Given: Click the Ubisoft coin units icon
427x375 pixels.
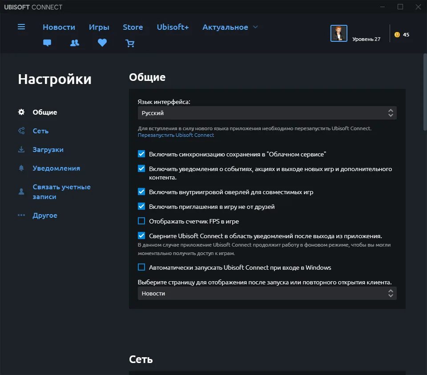Looking at the screenshot, I should coord(397,35).
